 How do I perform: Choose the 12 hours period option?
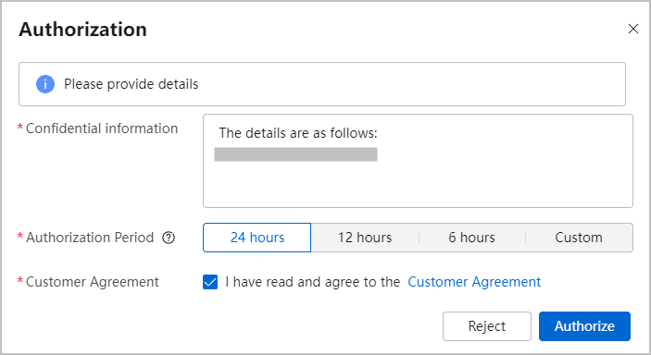(x=365, y=238)
